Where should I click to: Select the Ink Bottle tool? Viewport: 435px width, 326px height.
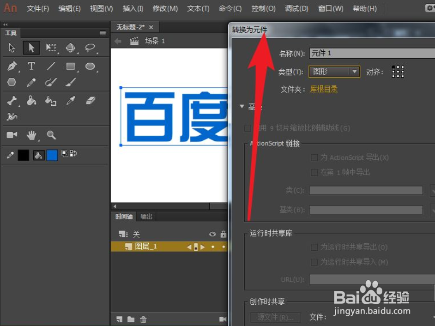tap(51, 101)
